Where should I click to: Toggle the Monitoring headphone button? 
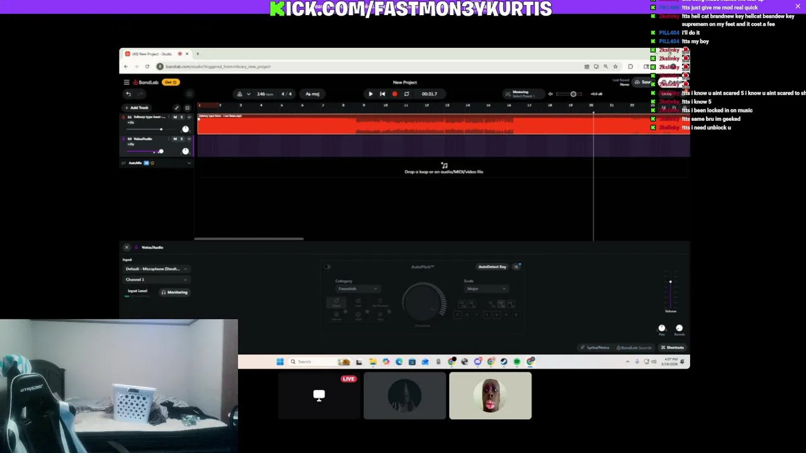pyautogui.click(x=174, y=293)
